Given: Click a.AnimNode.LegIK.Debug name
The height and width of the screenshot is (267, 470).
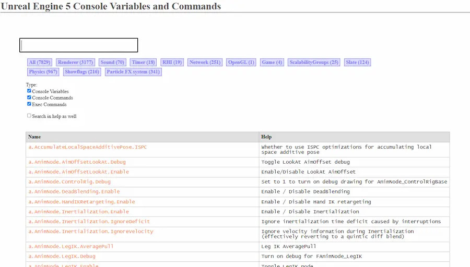Looking at the screenshot, I should [x=62, y=256].
